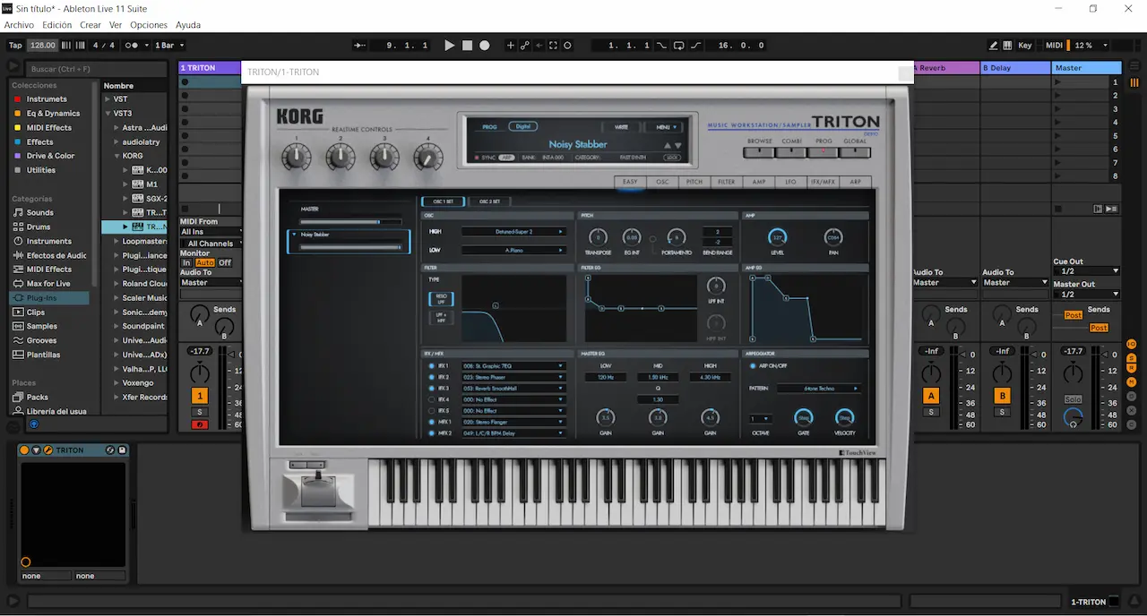
Task: Click the GLOBAL mode button
Action: 855,152
